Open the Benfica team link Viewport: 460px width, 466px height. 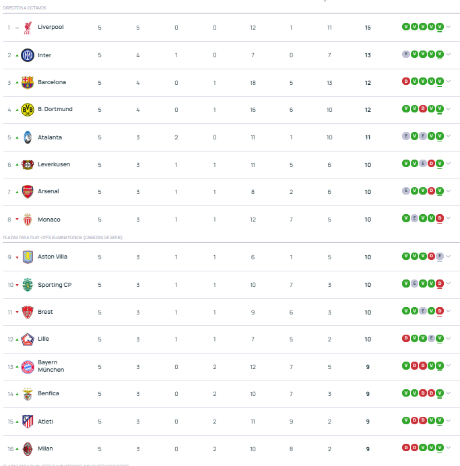[x=48, y=393]
